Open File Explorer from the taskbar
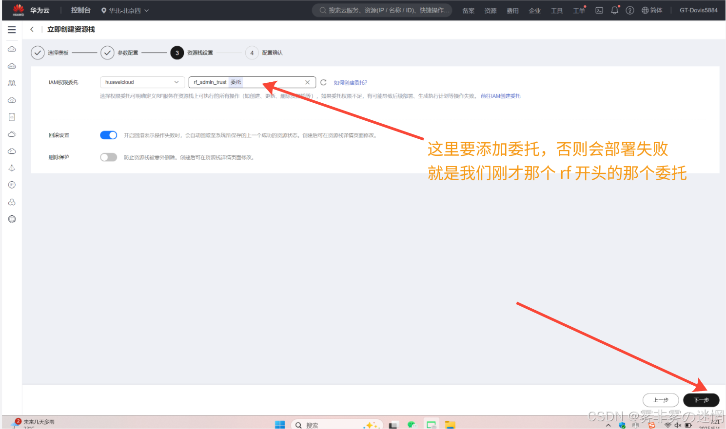 (x=450, y=425)
